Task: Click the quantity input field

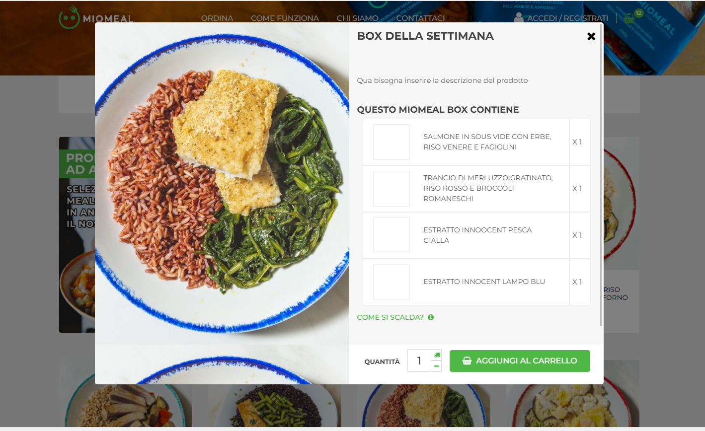Action: 419,360
